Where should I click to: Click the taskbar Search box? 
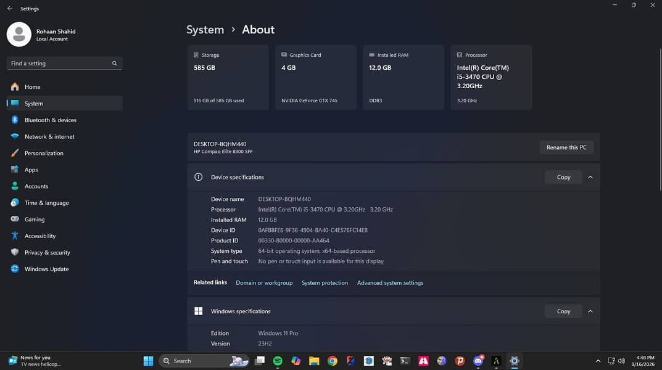[x=204, y=361]
